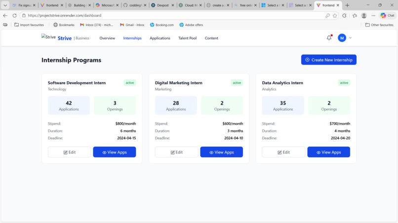The width and height of the screenshot is (398, 223).
Task: Open Import favourites bookmark
Action: [29, 25]
